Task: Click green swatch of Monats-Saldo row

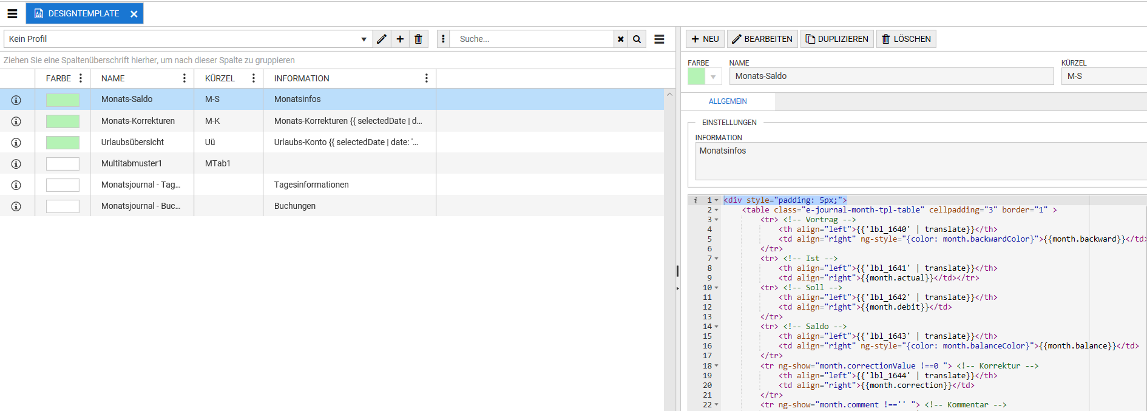Action: [x=63, y=100]
